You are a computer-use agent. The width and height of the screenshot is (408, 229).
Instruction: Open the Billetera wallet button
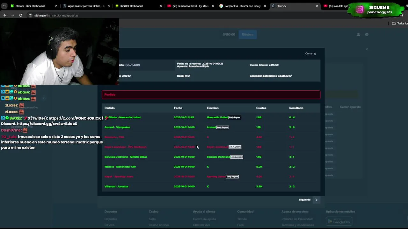pos(248,34)
